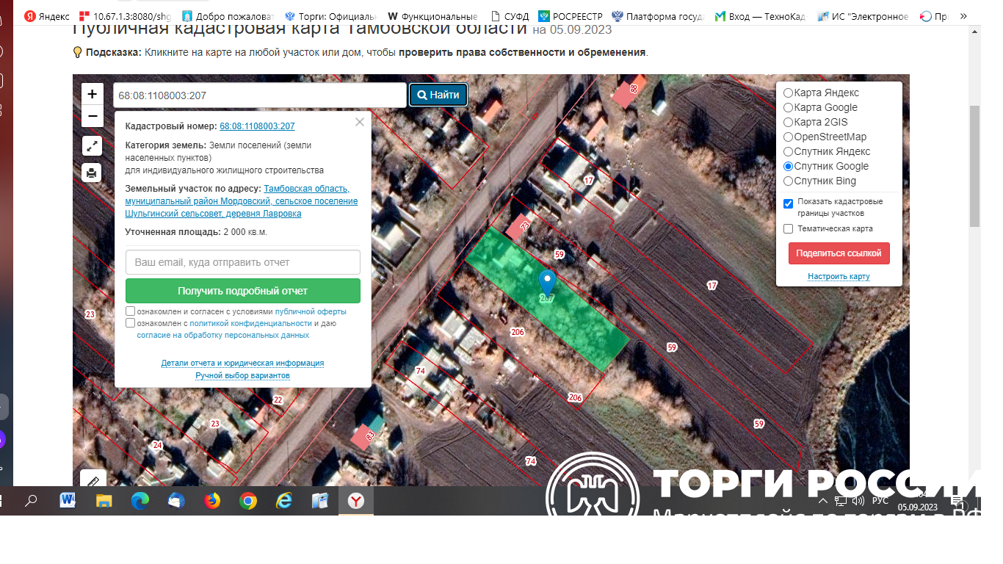The image size is (1003, 564).
Task: Zoom out the map with minus button
Action: [x=92, y=116]
